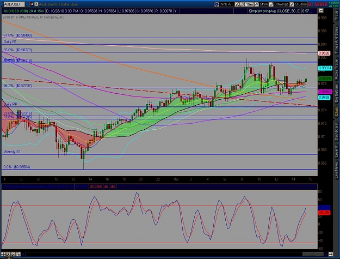Click the red flag icon beside symbol box
Screen dimensions: 340x259
[x=32, y=4]
